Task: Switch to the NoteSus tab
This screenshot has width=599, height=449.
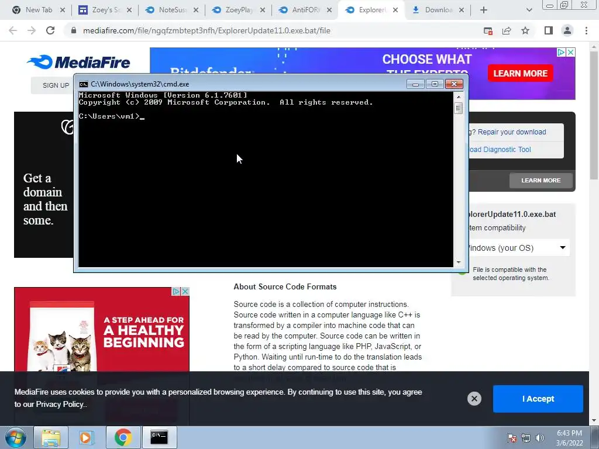Action: (x=171, y=10)
